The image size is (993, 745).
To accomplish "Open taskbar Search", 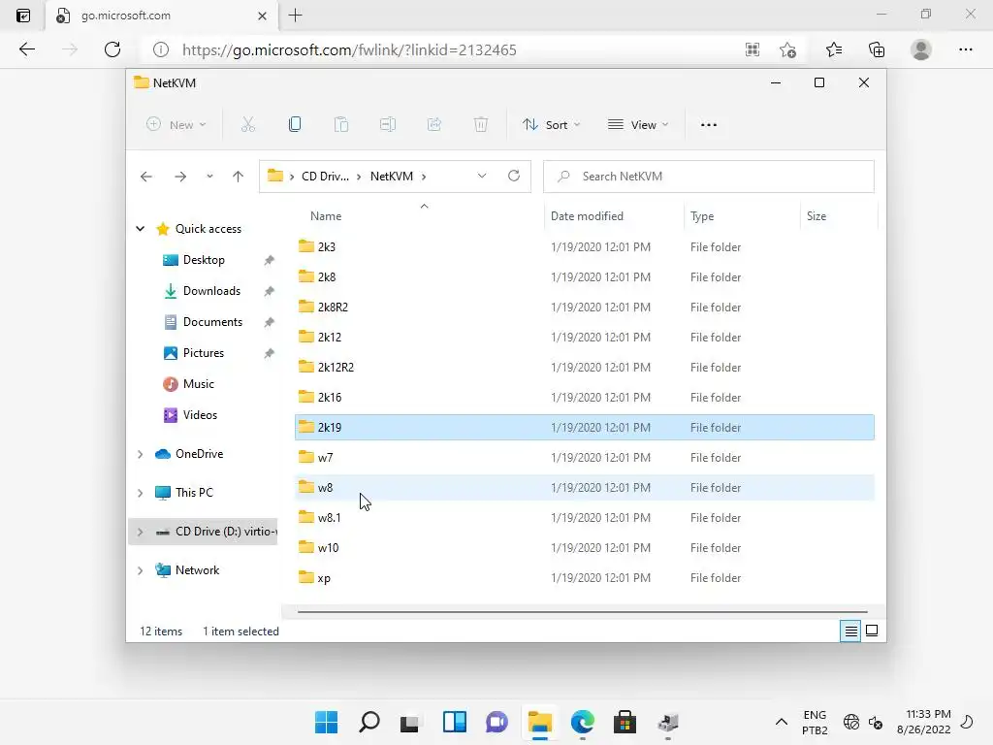I will click(369, 722).
